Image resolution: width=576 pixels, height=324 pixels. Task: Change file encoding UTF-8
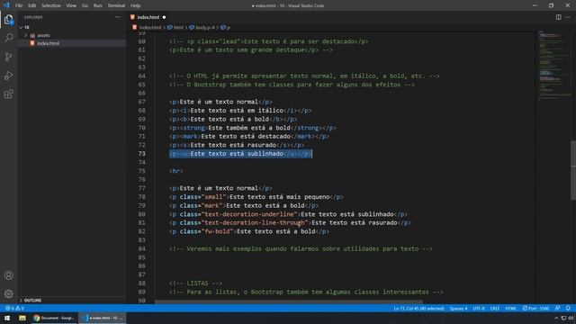479,308
